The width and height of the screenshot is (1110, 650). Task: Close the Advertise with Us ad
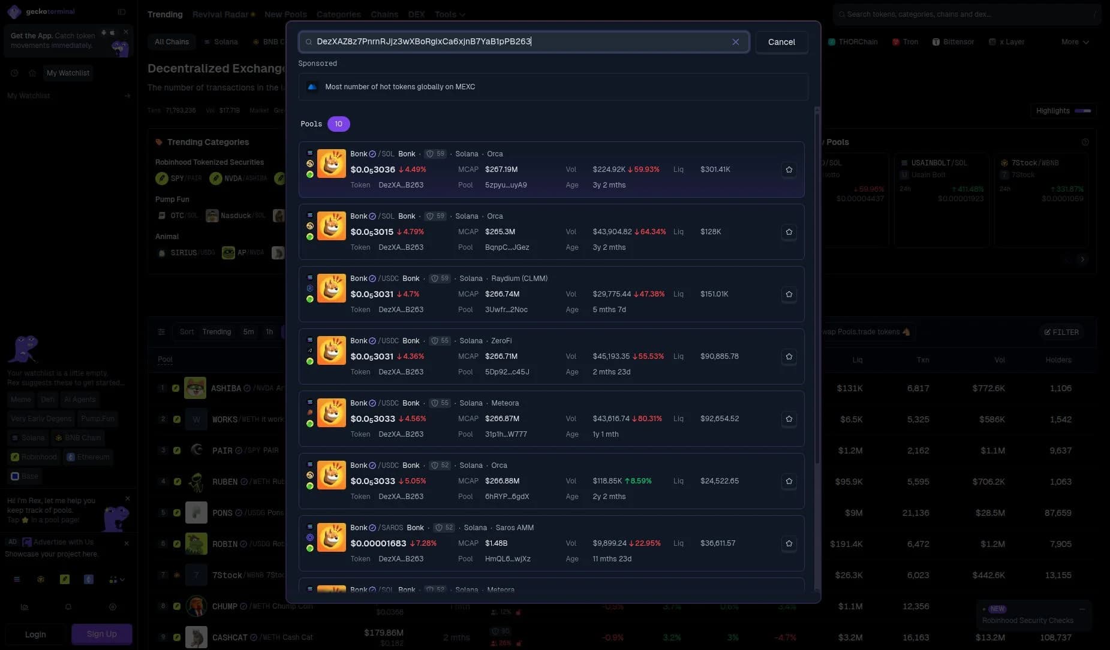coord(127,543)
